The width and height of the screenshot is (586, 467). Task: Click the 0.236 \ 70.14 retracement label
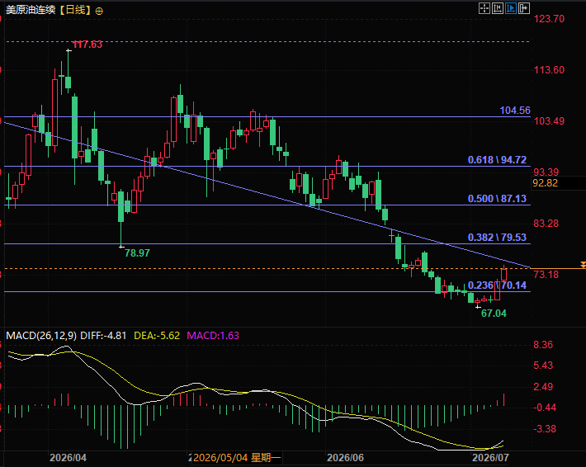point(497,285)
